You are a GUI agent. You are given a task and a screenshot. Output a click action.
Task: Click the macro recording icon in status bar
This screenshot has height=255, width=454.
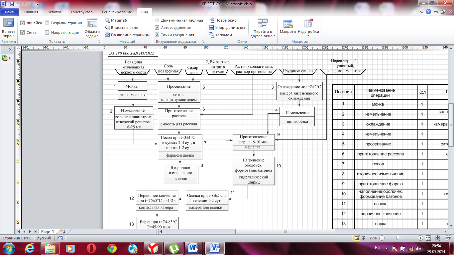tap(60, 238)
